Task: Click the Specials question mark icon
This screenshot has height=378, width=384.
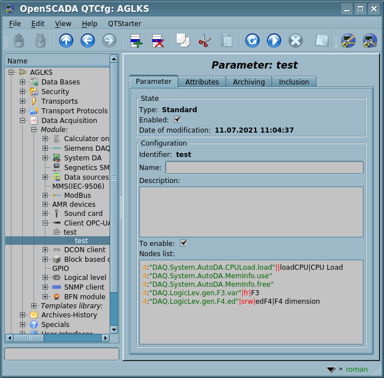Action: click(x=34, y=324)
